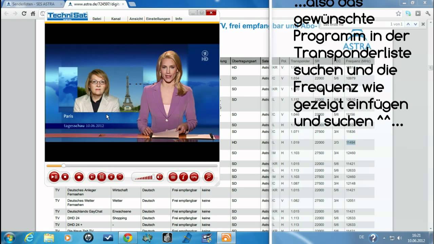Image resolution: width=434 pixels, height=244 pixels.
Task: Go to the Chrome home page
Action: [33, 14]
